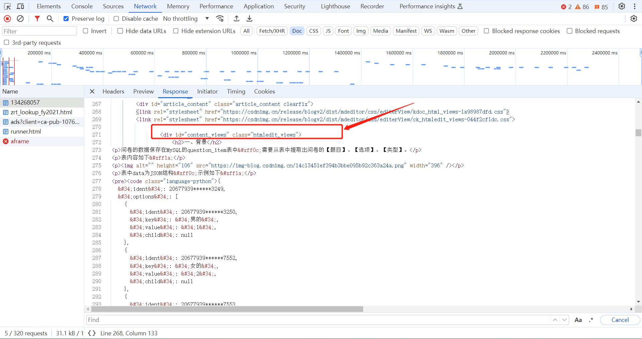Viewport: 642px width, 339px height.
Task: Check Hide data URLs
Action: point(120,31)
